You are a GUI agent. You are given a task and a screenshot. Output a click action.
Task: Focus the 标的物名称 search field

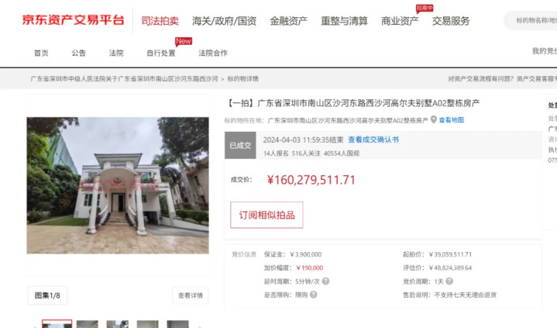(x=531, y=21)
